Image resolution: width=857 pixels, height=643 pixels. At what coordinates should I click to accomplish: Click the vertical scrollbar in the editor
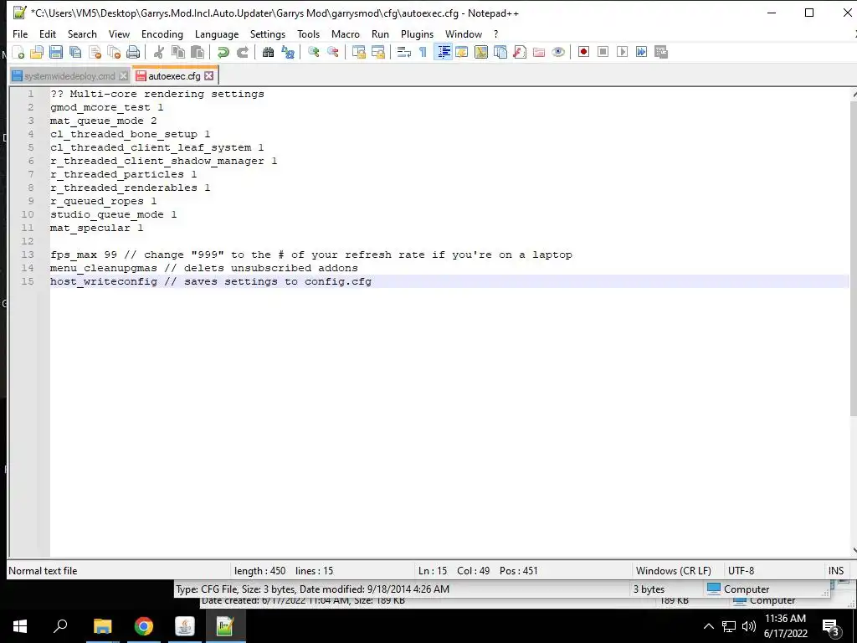(x=854, y=258)
